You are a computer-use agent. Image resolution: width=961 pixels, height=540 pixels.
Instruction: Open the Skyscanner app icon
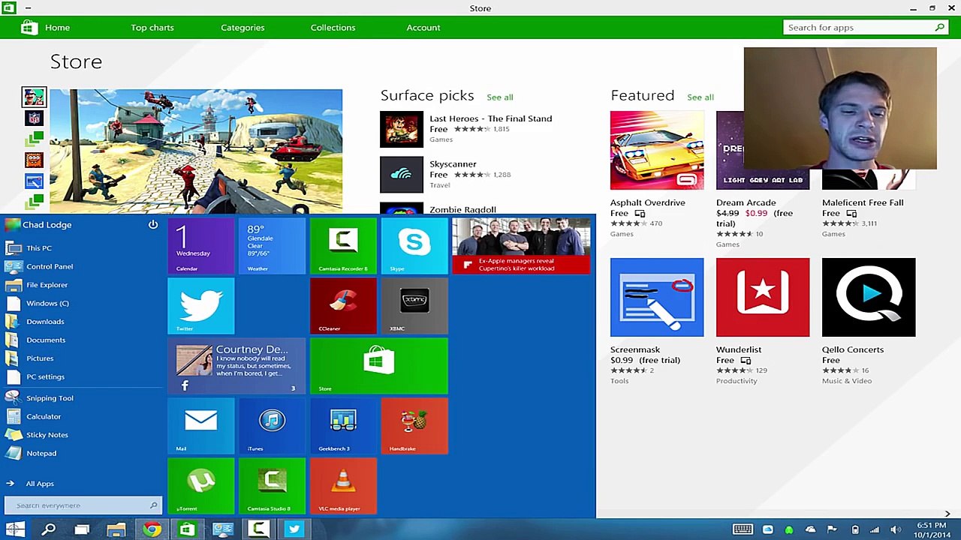[x=402, y=175]
